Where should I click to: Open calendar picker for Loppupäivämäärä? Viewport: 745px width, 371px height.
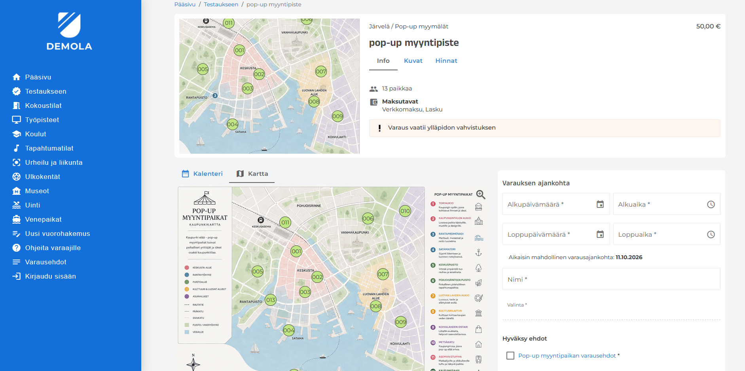[x=600, y=234]
